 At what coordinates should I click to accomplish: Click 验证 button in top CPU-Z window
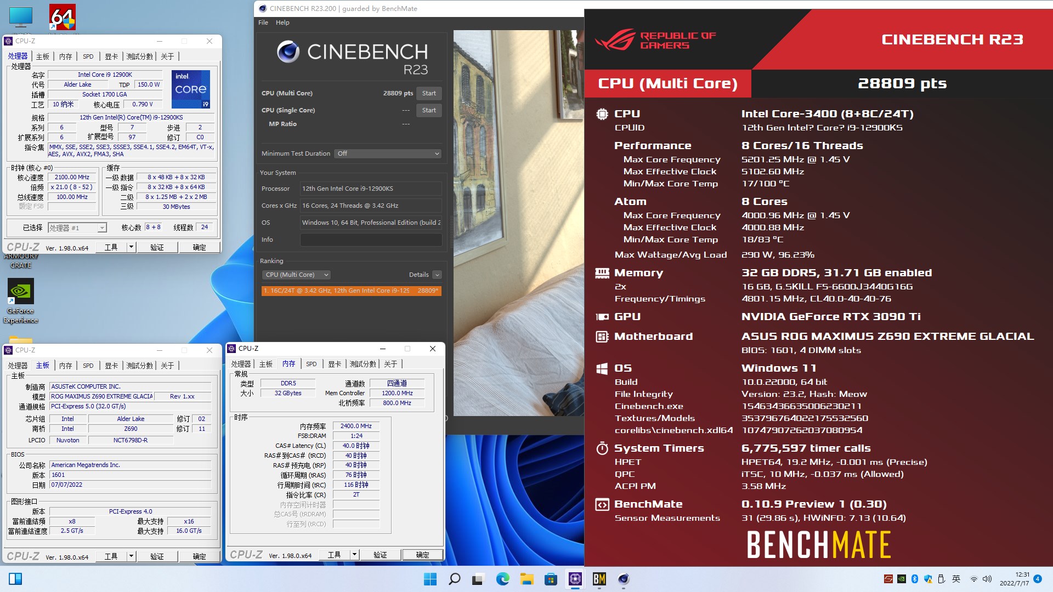click(x=157, y=247)
